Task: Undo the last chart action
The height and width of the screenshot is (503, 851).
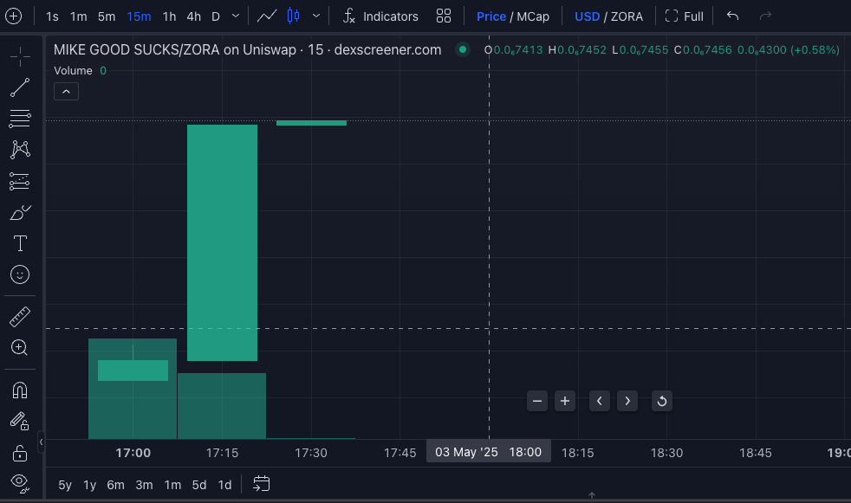Action: (x=732, y=16)
